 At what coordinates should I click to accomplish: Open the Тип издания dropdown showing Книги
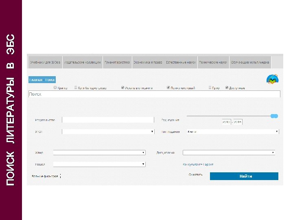tap(233, 132)
